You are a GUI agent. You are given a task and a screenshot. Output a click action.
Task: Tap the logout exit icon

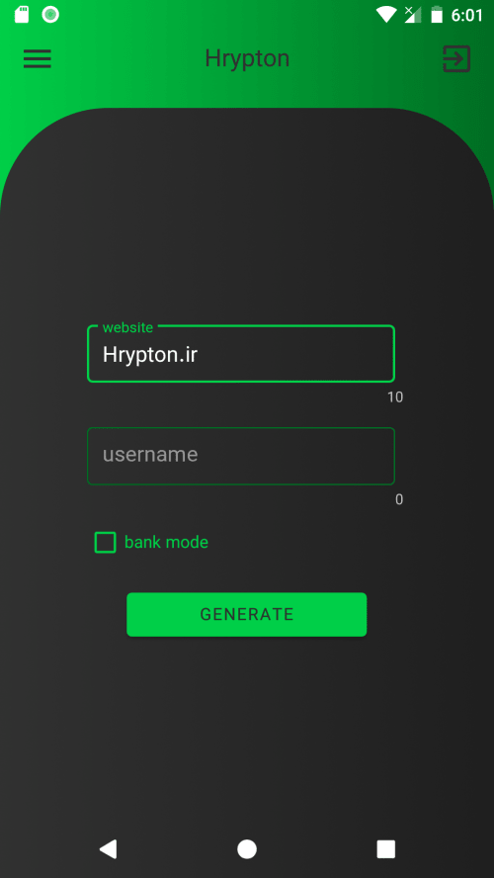coord(456,58)
